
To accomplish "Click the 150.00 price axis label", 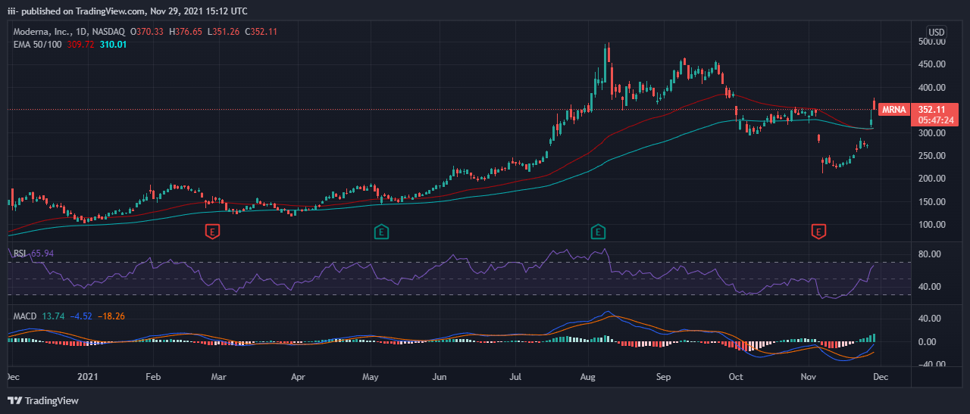I will click(x=931, y=202).
